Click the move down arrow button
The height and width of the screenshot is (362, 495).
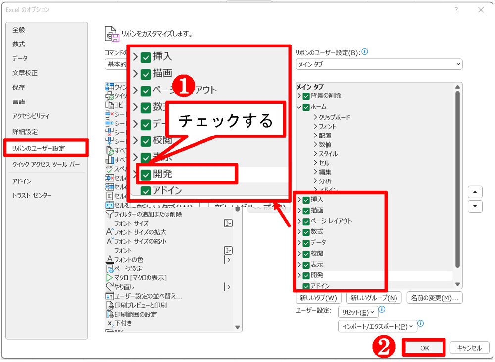click(x=475, y=207)
